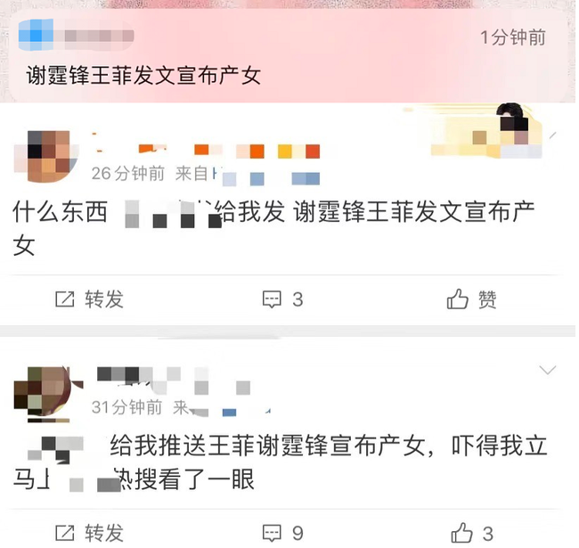Screen dimensions: 579x548
Task: Tap thumbs-up icon with 3 likes
Action: (461, 533)
